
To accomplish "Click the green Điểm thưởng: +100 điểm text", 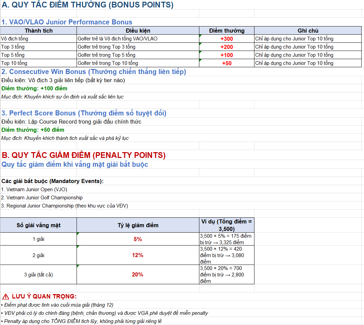I will (x=34, y=88).
